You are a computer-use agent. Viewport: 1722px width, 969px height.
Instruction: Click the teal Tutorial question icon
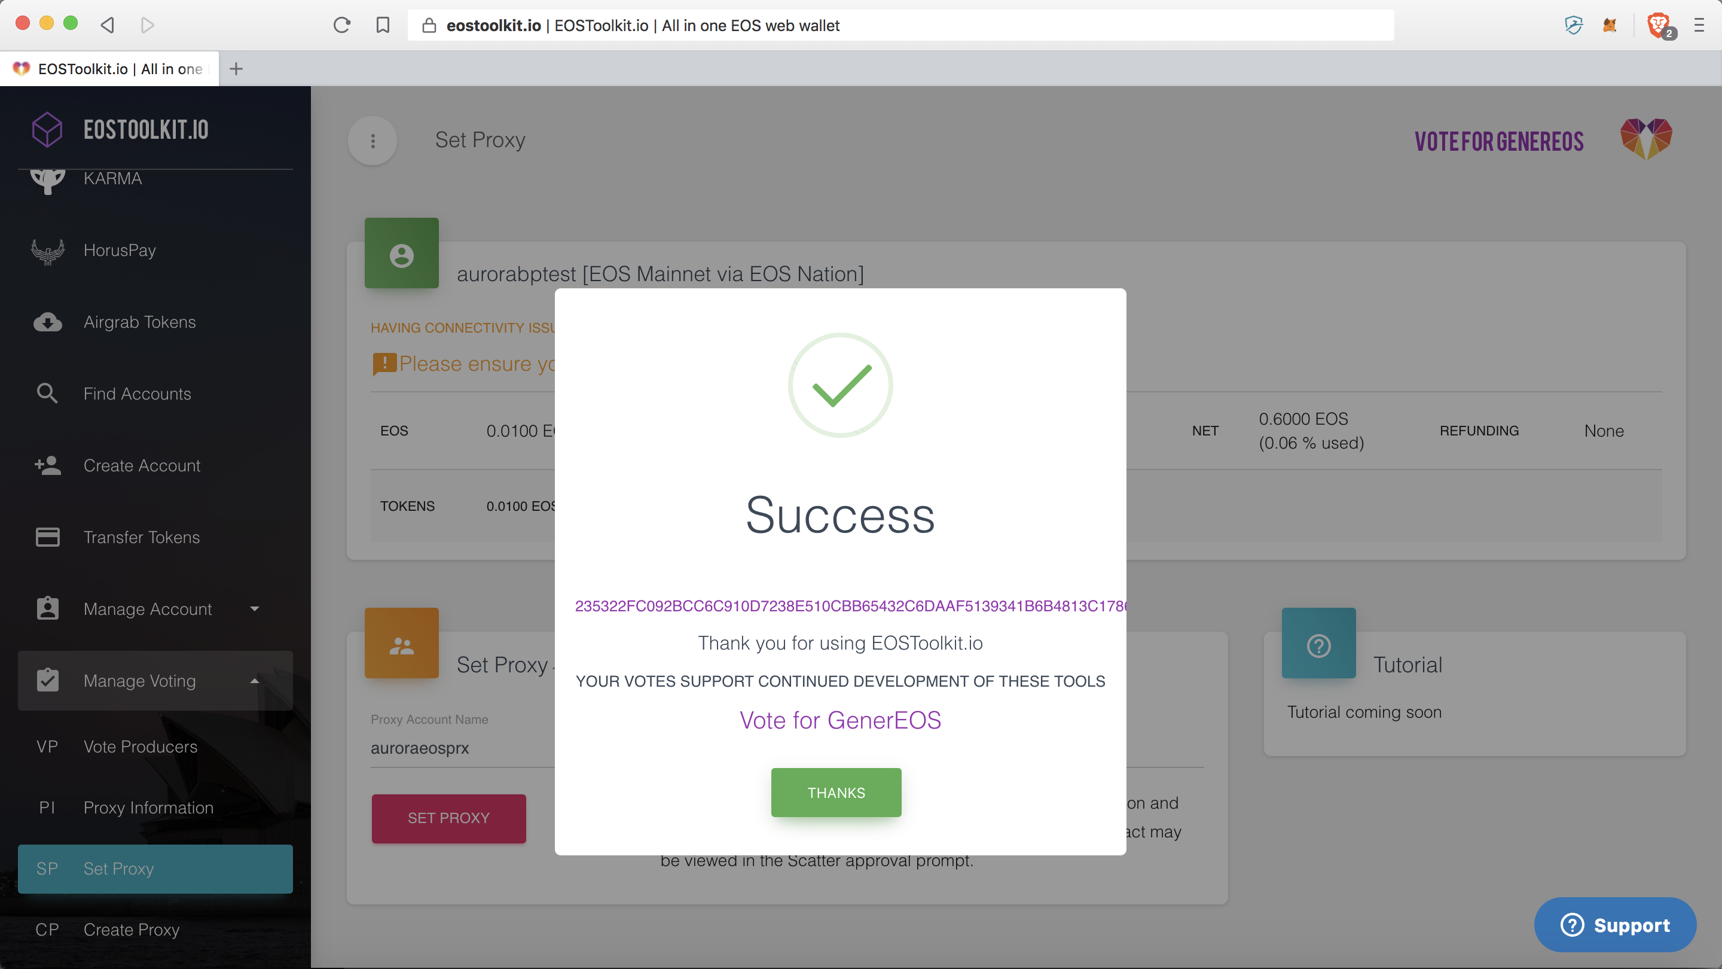tap(1318, 644)
